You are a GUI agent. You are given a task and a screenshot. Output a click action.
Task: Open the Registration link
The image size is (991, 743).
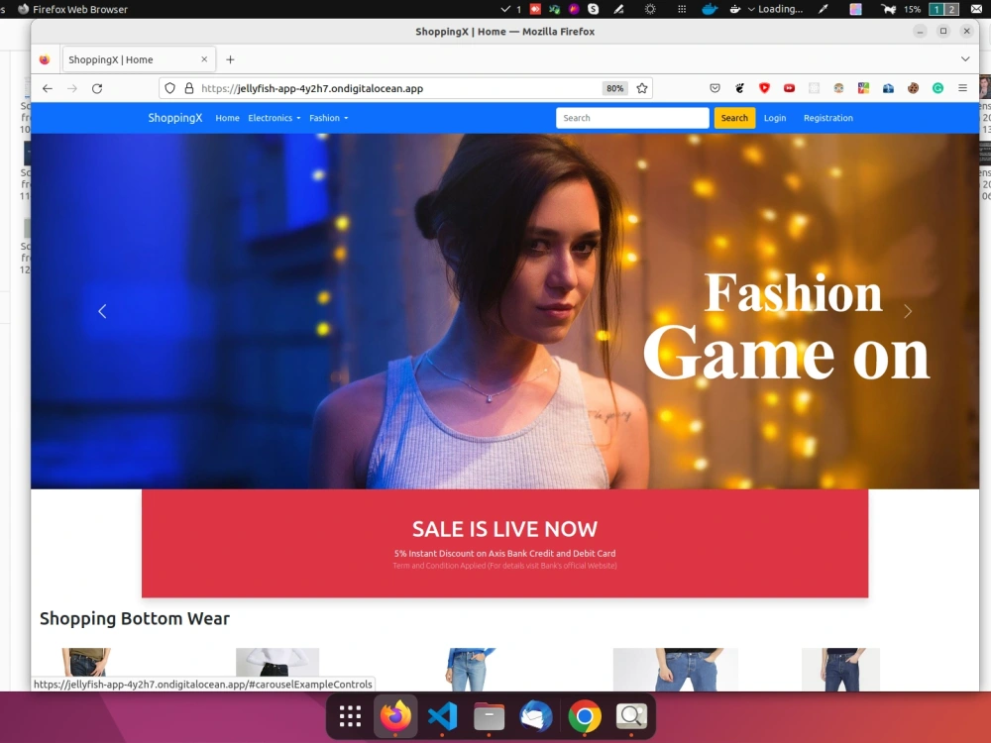(827, 118)
